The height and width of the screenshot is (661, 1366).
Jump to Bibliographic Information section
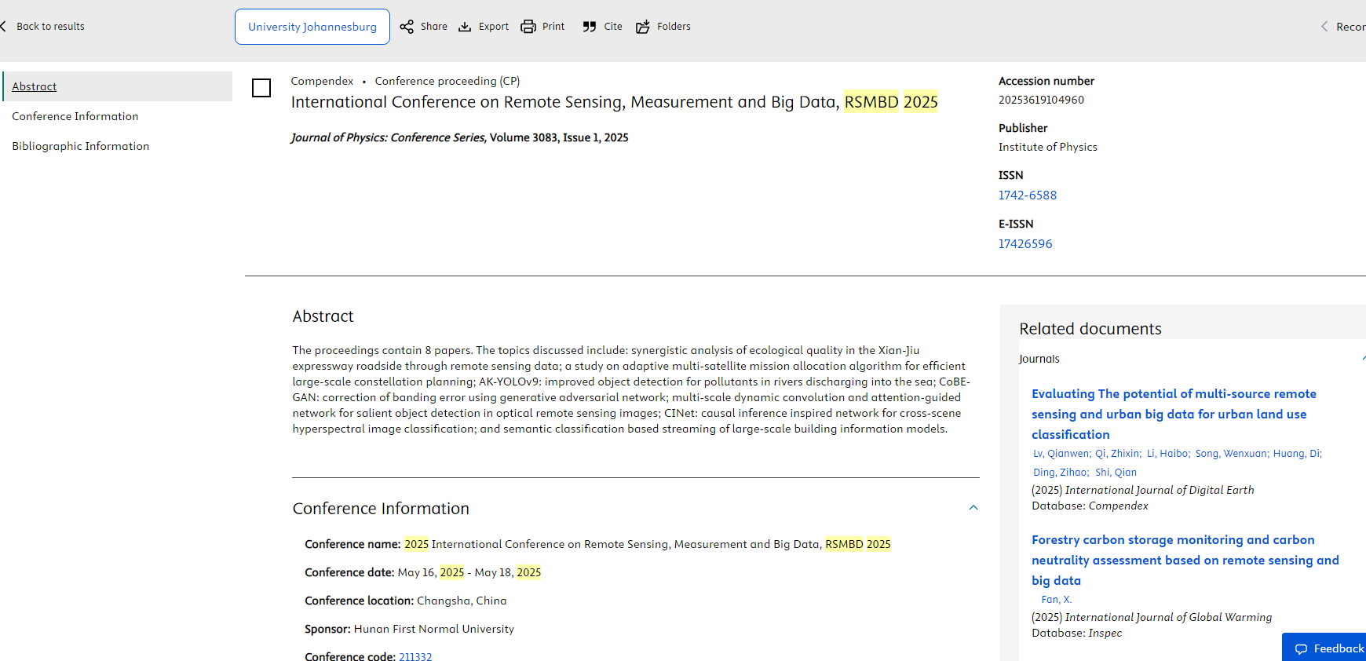pos(81,146)
